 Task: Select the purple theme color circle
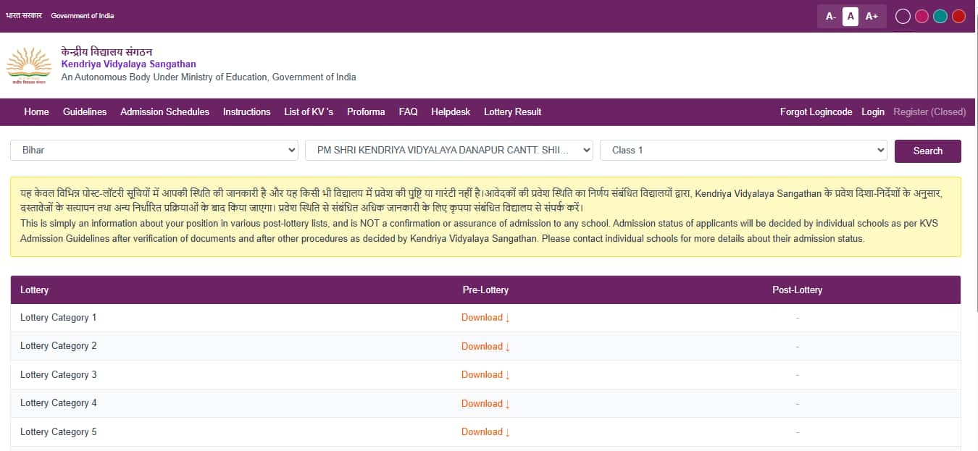click(903, 16)
